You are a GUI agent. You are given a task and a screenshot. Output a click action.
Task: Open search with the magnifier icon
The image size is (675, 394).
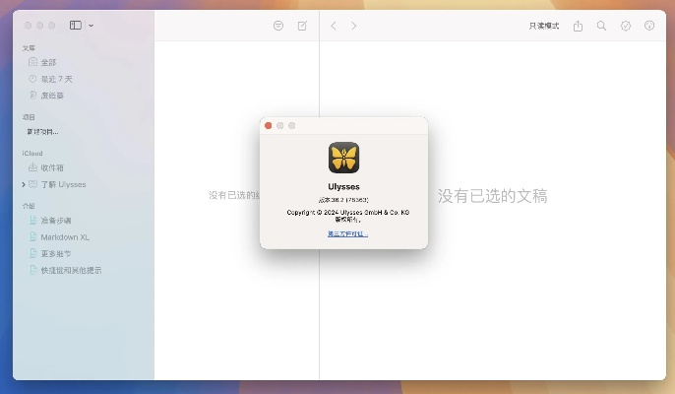pos(601,26)
